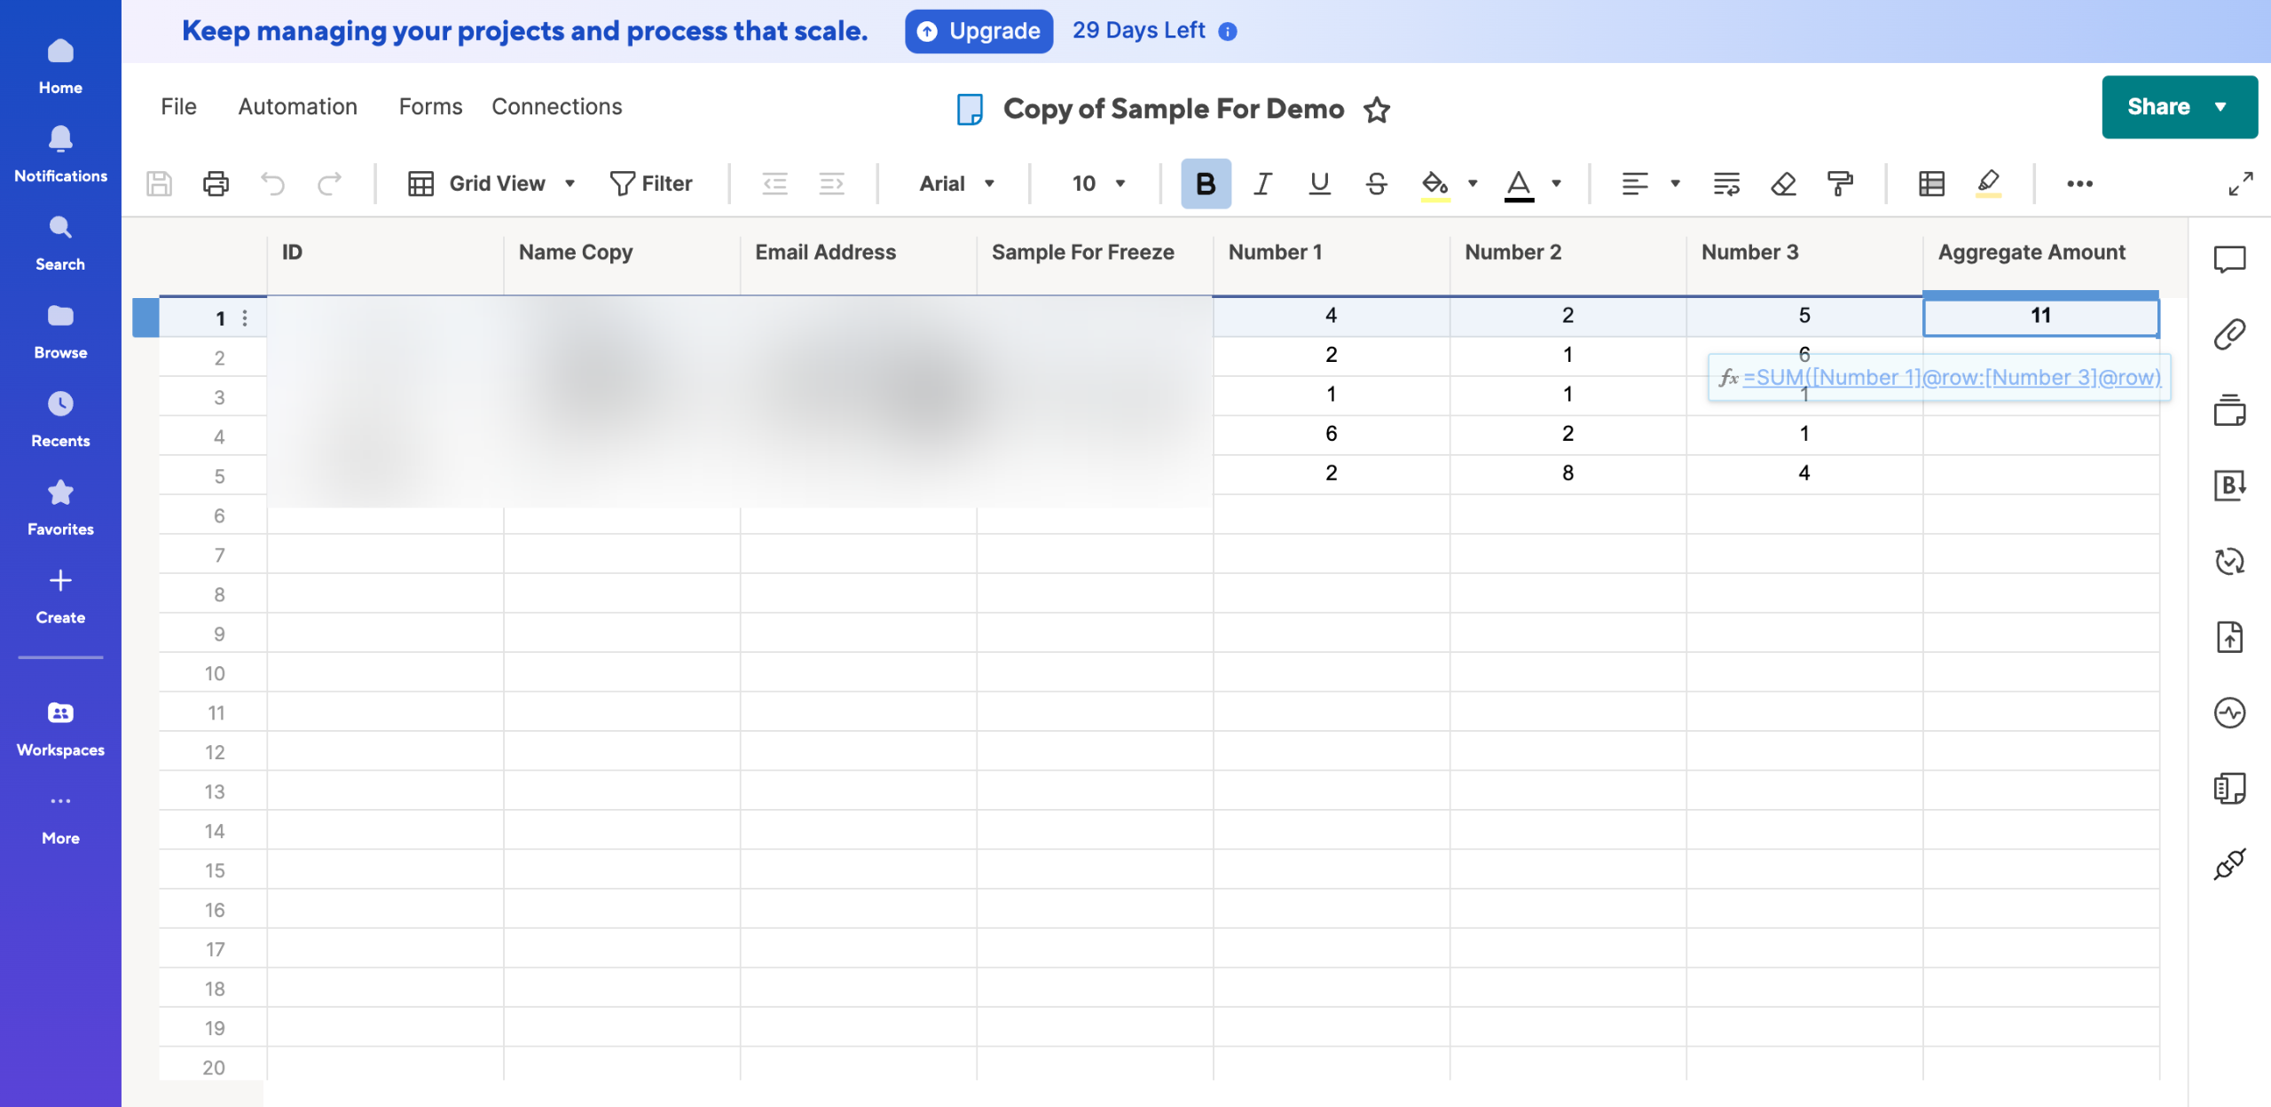Open the Forms menu
2271x1107 pixels.
430,106
